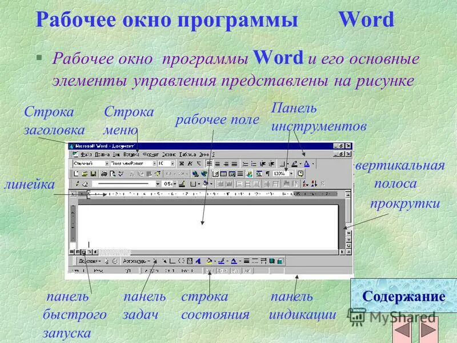
Task: Click the Insert Table icon
Action: (223, 174)
